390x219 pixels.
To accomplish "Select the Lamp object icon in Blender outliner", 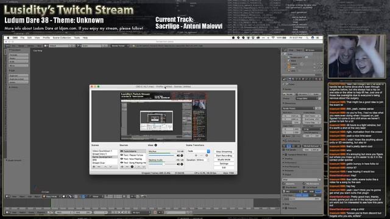I will click(289, 71).
